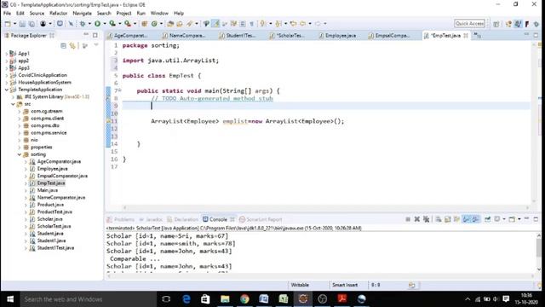Screen dimensions: 545x307
Task: Click the New Java Package icon
Action: (144, 24)
